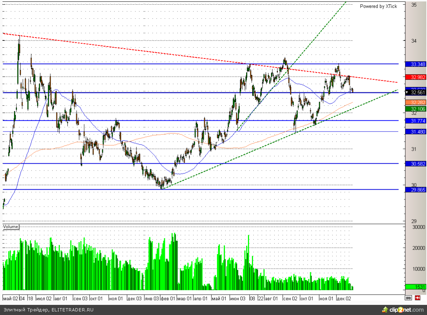Click the red 32.982 trendline price label
Viewport: 427px width, 315px height.
(x=415, y=77)
